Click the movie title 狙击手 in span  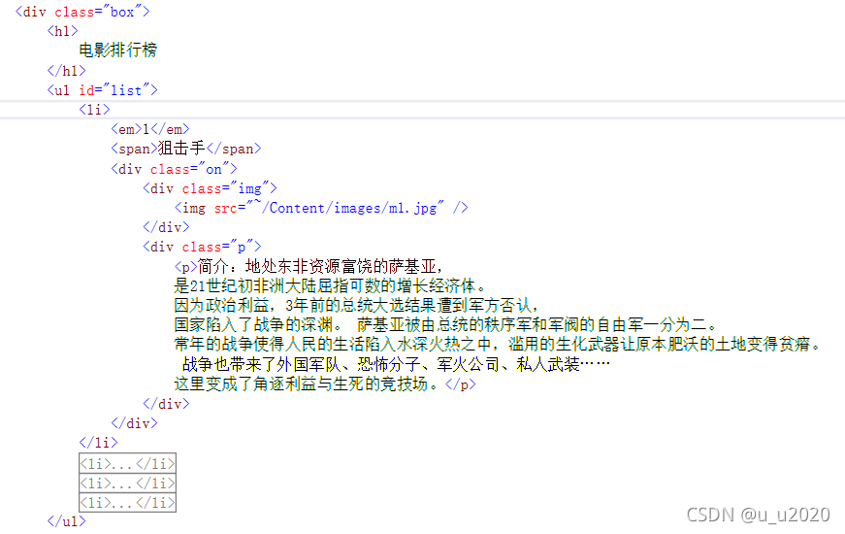coord(181,149)
